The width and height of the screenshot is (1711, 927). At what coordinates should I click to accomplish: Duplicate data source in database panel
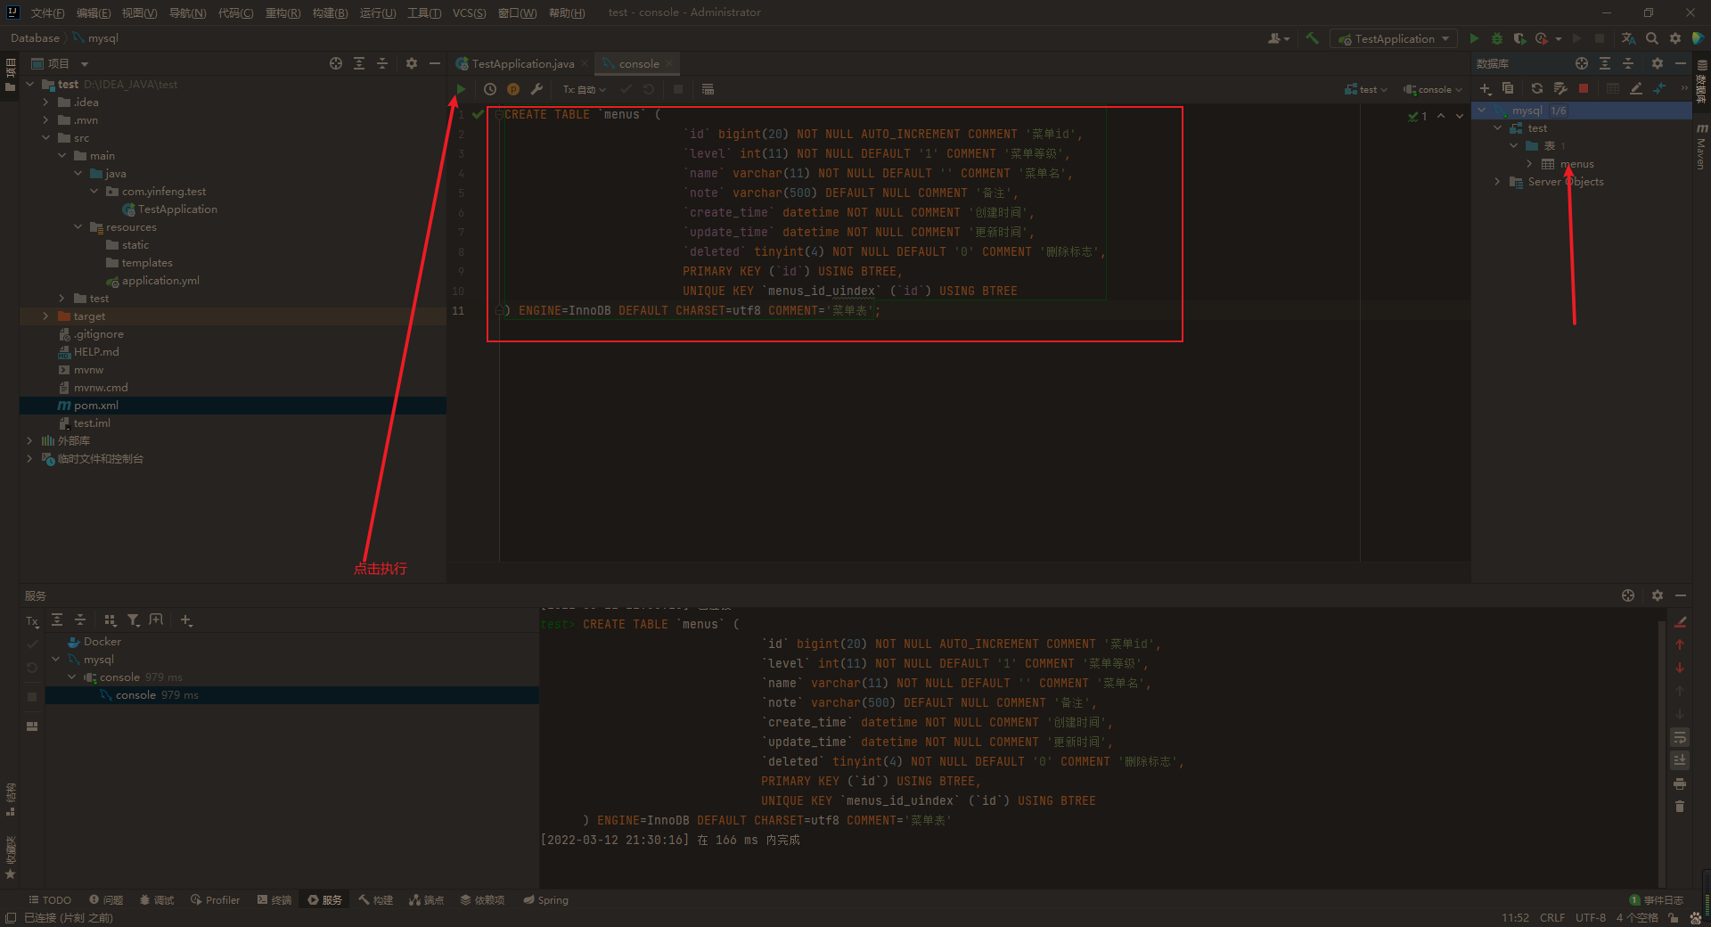pos(1508,88)
